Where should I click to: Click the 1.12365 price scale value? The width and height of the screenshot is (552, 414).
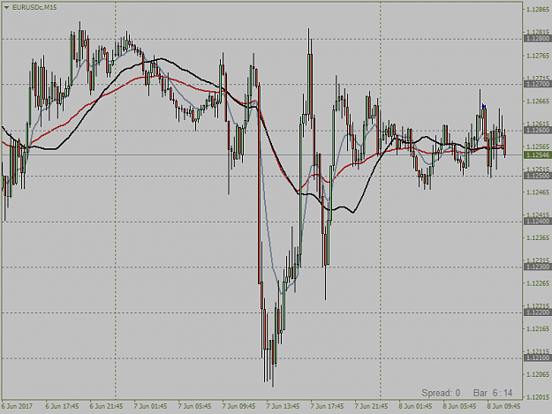click(x=538, y=237)
